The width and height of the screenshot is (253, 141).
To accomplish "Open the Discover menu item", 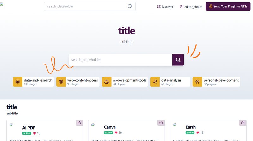I will 165,7.
